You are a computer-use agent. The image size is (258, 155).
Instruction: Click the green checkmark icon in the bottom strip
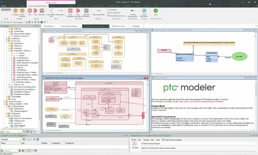(33, 151)
